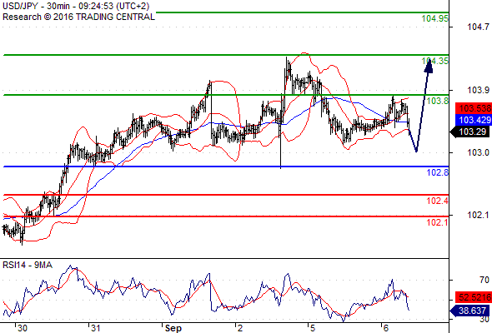
Task: Select the 104.95 green resistance label
Action: click(x=435, y=18)
